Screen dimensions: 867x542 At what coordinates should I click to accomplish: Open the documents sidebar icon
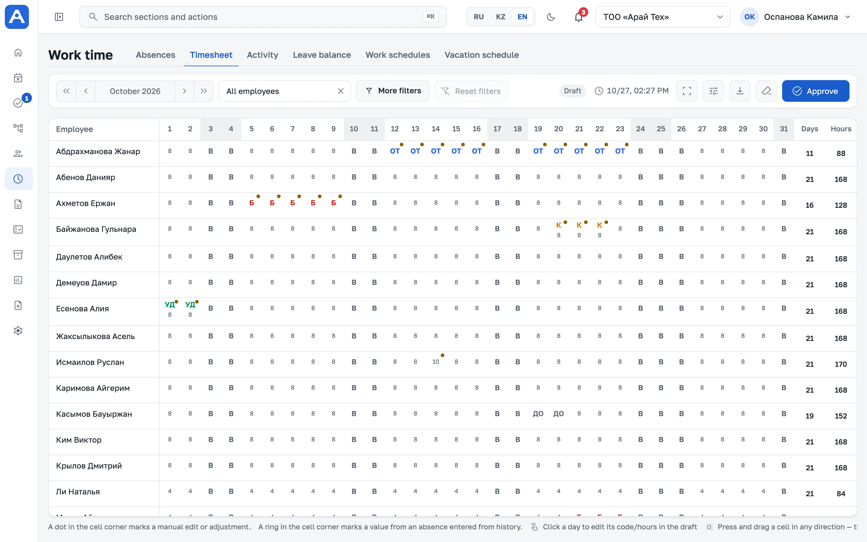point(18,204)
